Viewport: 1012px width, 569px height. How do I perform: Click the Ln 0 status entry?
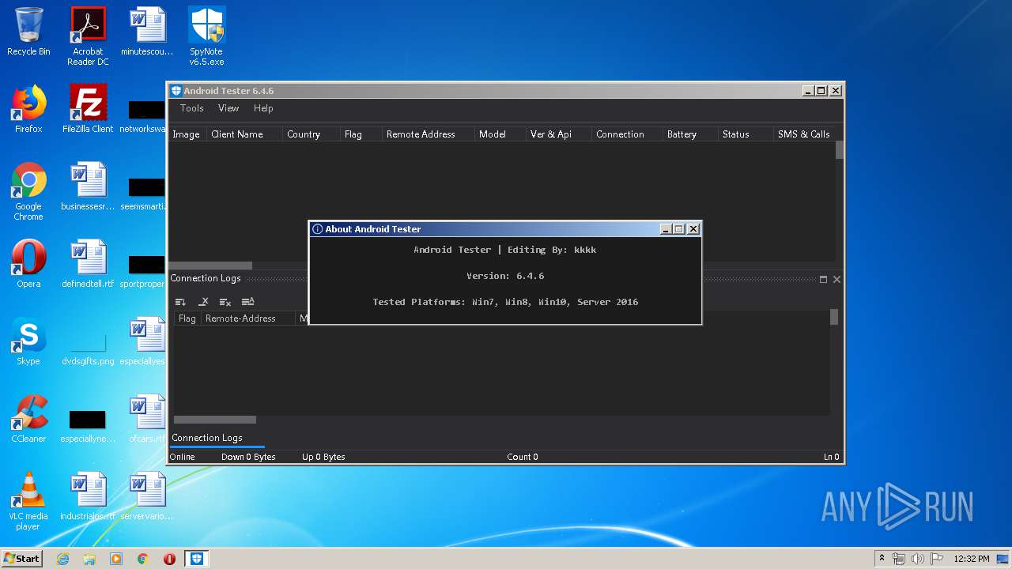[x=832, y=457]
